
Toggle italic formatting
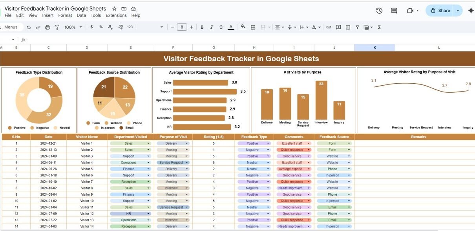(212, 27)
